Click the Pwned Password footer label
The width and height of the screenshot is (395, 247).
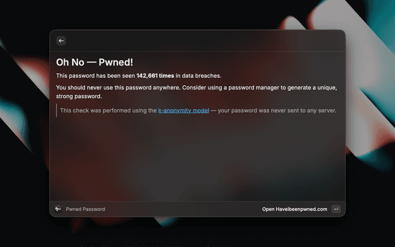(85, 209)
